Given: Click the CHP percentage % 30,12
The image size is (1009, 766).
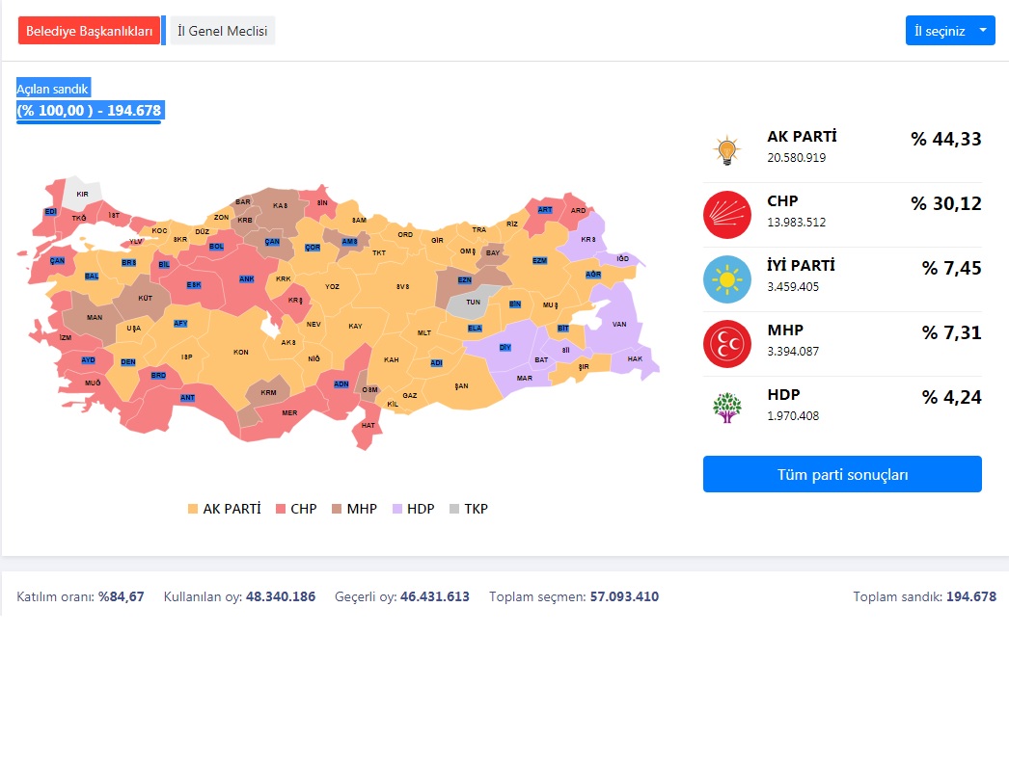Looking at the screenshot, I should click(946, 203).
